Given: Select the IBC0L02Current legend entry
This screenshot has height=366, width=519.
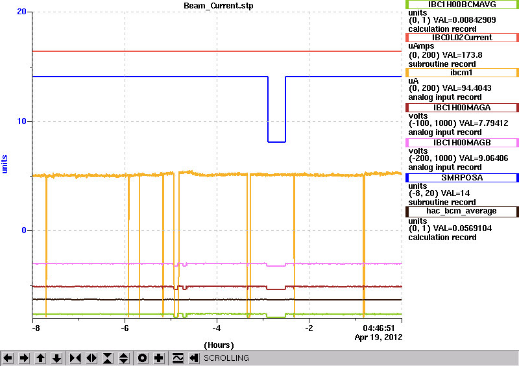Looking at the screenshot, I should pos(462,38).
